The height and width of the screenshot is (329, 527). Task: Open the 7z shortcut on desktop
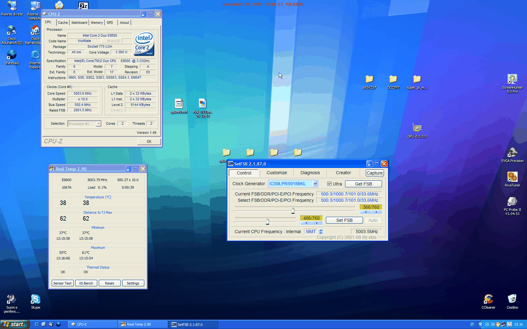(x=83, y=5)
